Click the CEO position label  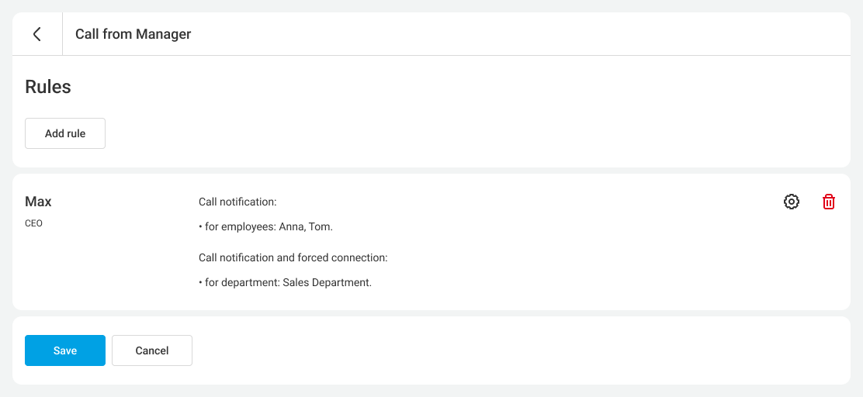pos(34,223)
